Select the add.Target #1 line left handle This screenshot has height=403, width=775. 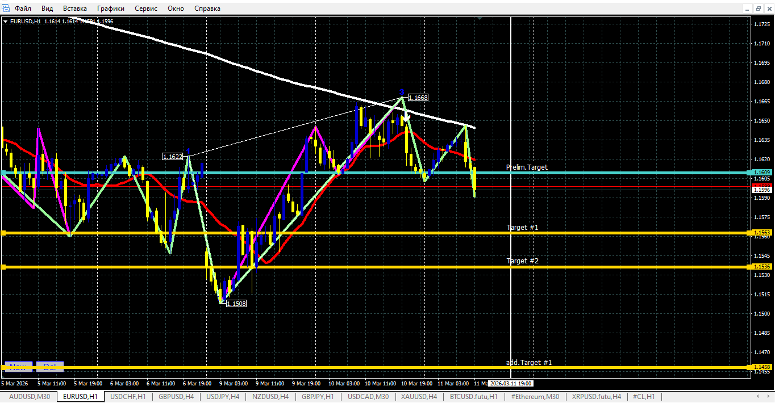pos(3,367)
